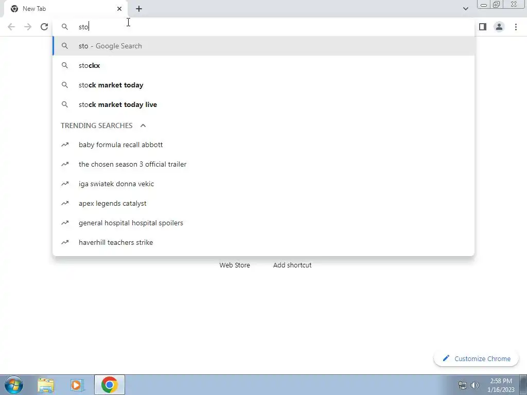Click the taskbar clock showing 2:58 PM
This screenshot has width=527, height=395.
coord(501,385)
